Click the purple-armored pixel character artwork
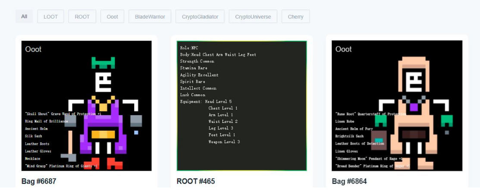This screenshot has height=194, width=480. pyautogui.click(x=103, y=125)
